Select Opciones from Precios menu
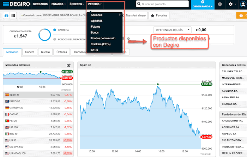The width and height of the screenshot is (247, 158). coord(97,21)
